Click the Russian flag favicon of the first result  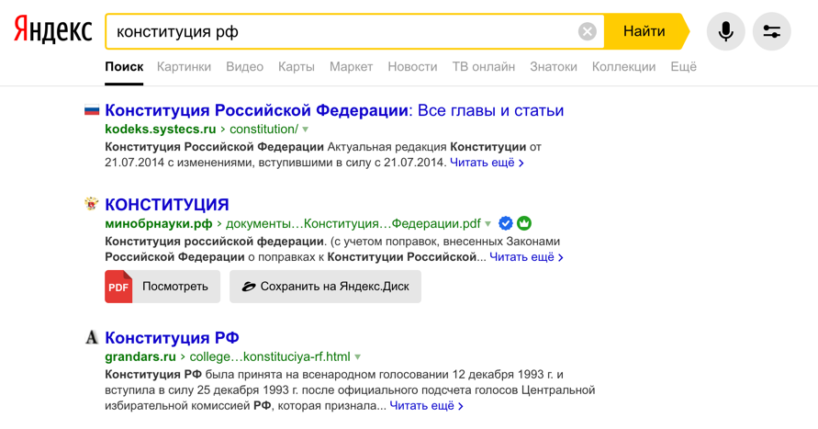click(92, 109)
